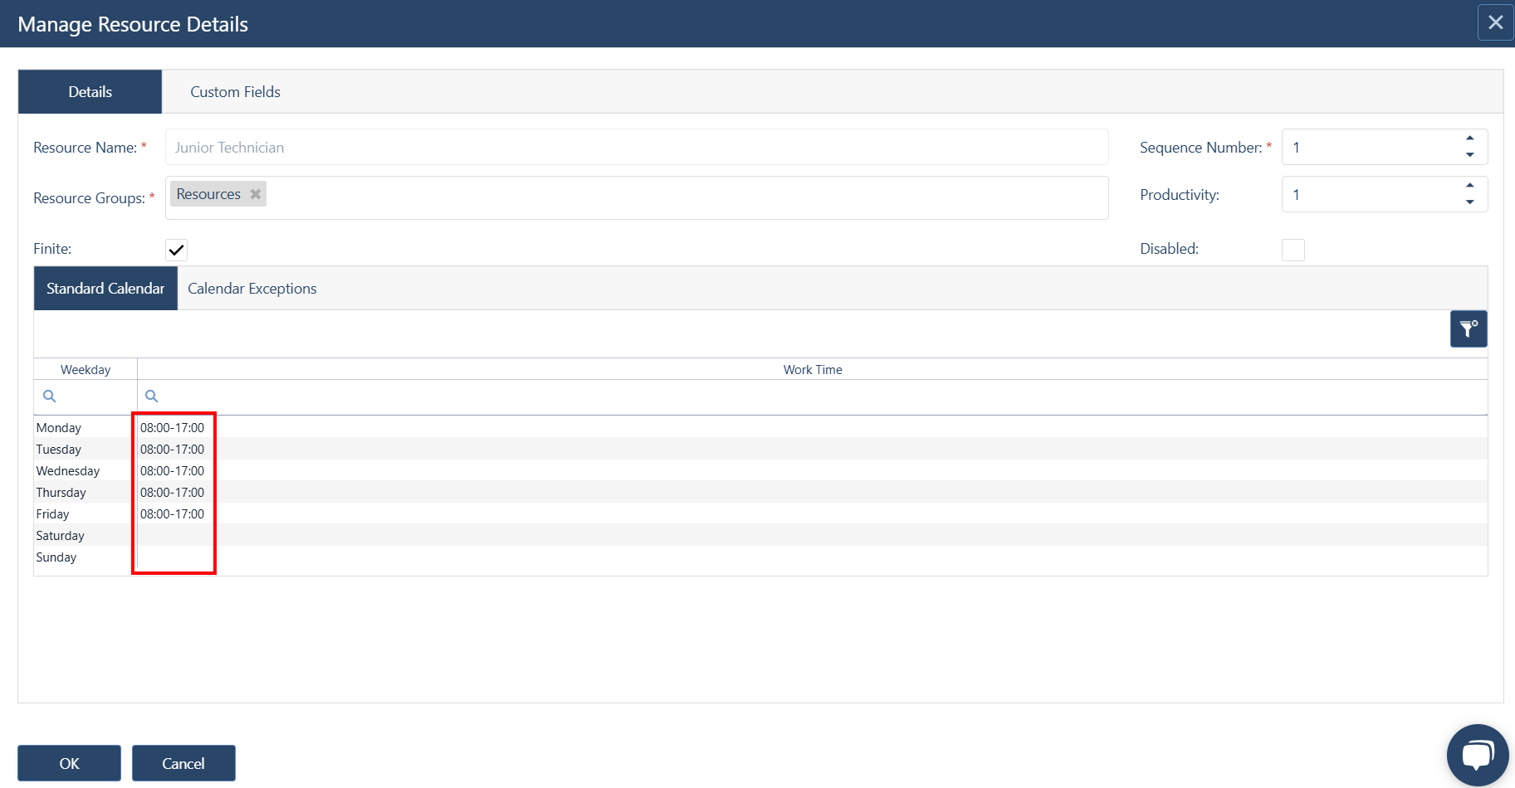1515x788 pixels.
Task: Open the filter options funnel icon
Action: click(x=1469, y=329)
